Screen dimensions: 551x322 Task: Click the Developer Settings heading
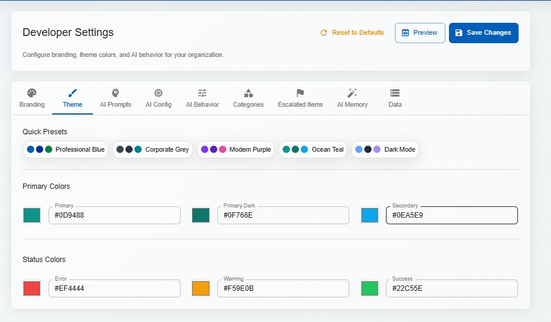(68, 32)
